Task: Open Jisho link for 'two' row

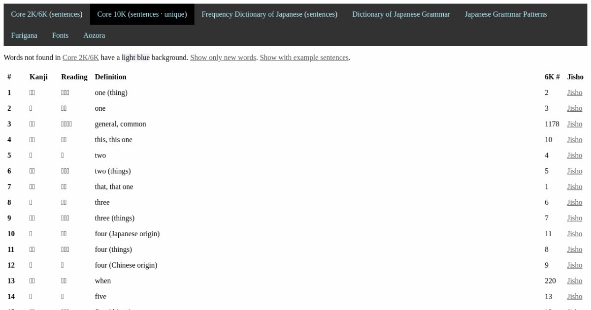Action: click(x=574, y=155)
